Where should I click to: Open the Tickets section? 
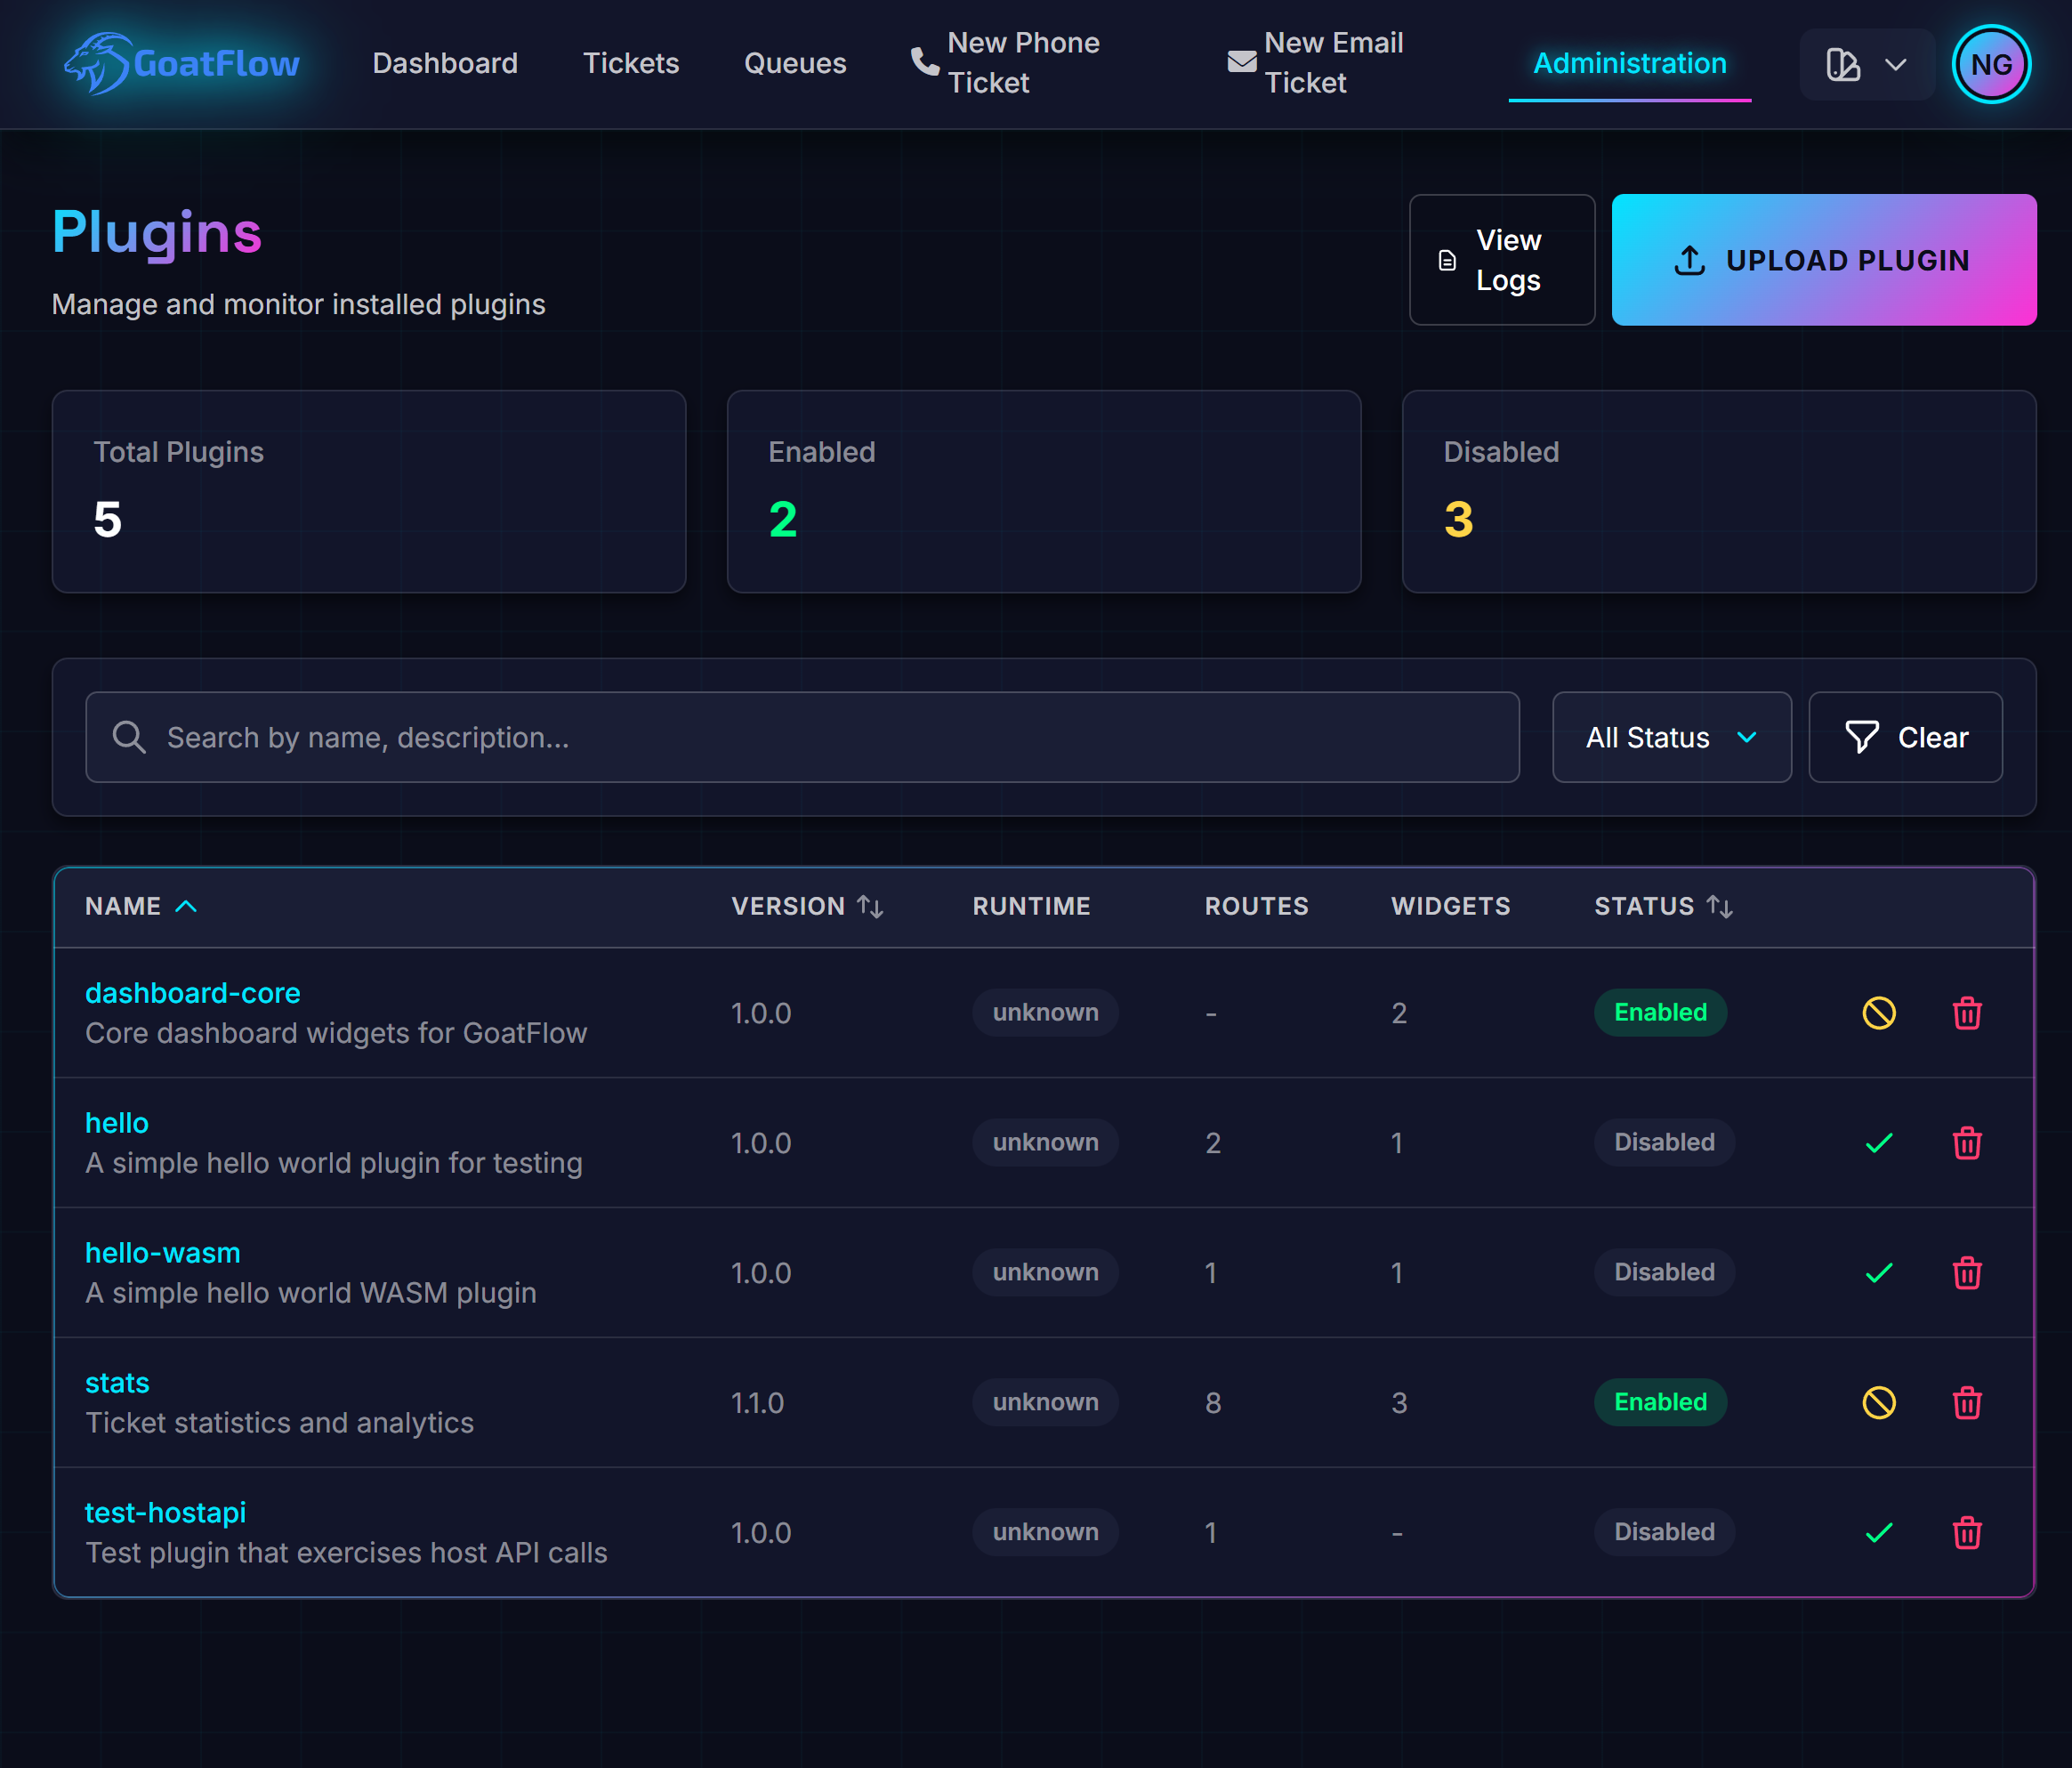click(630, 63)
